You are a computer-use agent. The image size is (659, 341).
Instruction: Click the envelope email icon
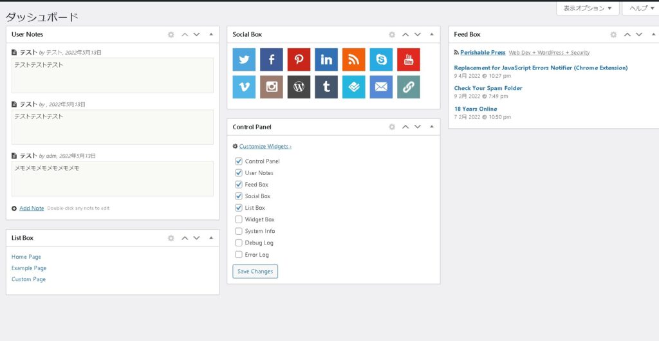click(x=381, y=87)
